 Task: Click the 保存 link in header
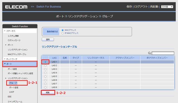click(x=129, y=7)
